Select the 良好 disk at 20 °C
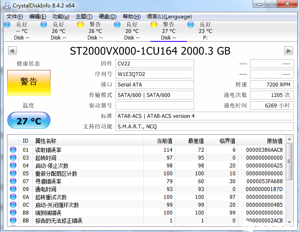 pyautogui.click(x=132, y=31)
